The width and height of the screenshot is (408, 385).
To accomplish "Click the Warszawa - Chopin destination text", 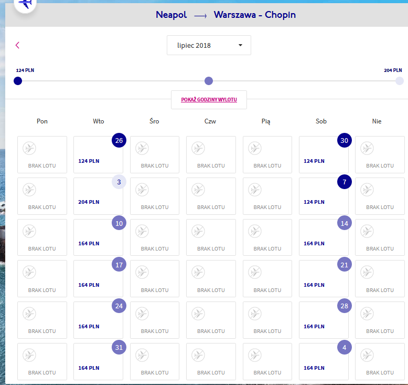I will coord(255,15).
